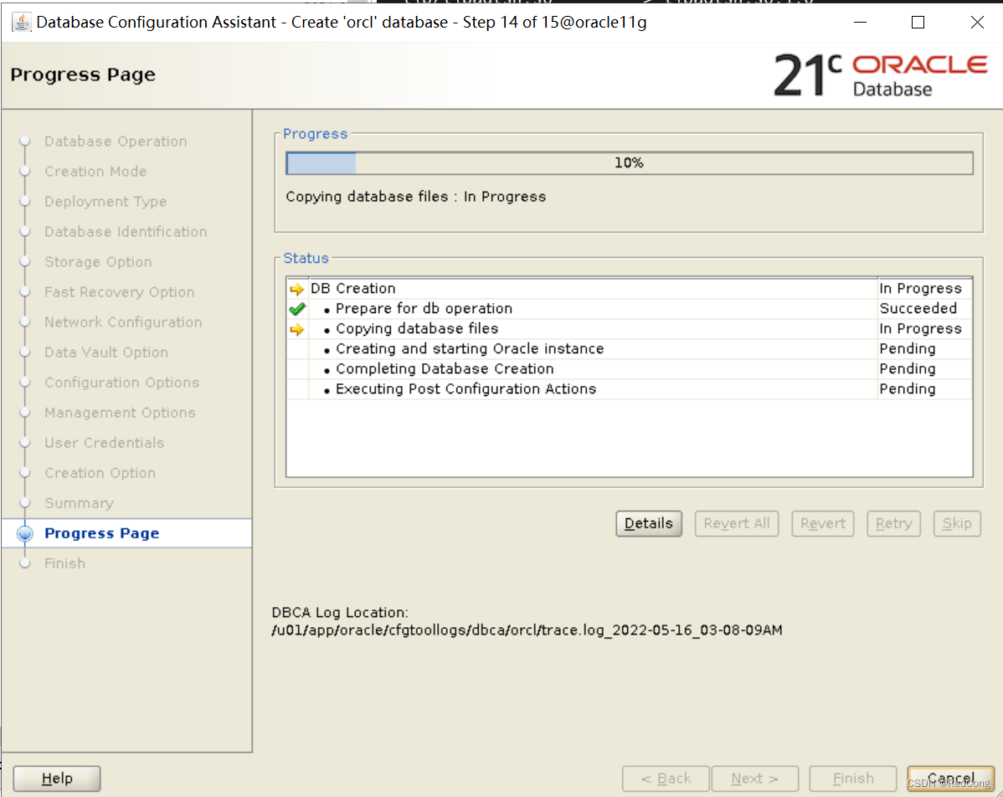The width and height of the screenshot is (1003, 797).
Task: Click the green checkmark beside Prepare for db operation
Action: [297, 309]
